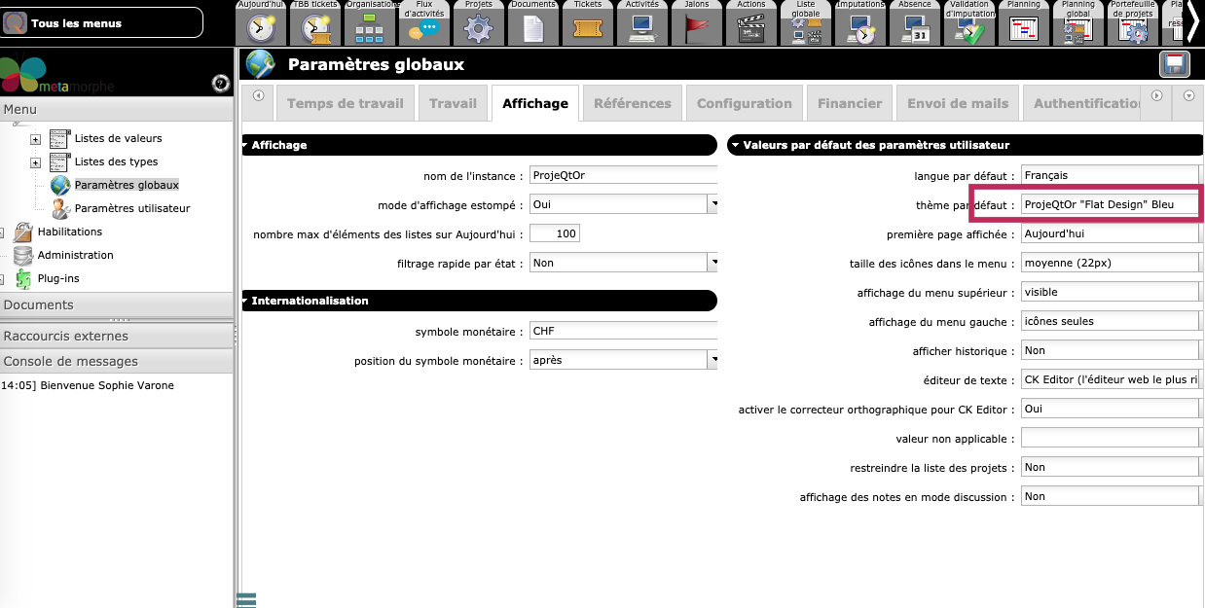Screen dimensions: 1205x608
Task: Select Paramètres utilisateur in the menu tree
Action: tap(131, 208)
